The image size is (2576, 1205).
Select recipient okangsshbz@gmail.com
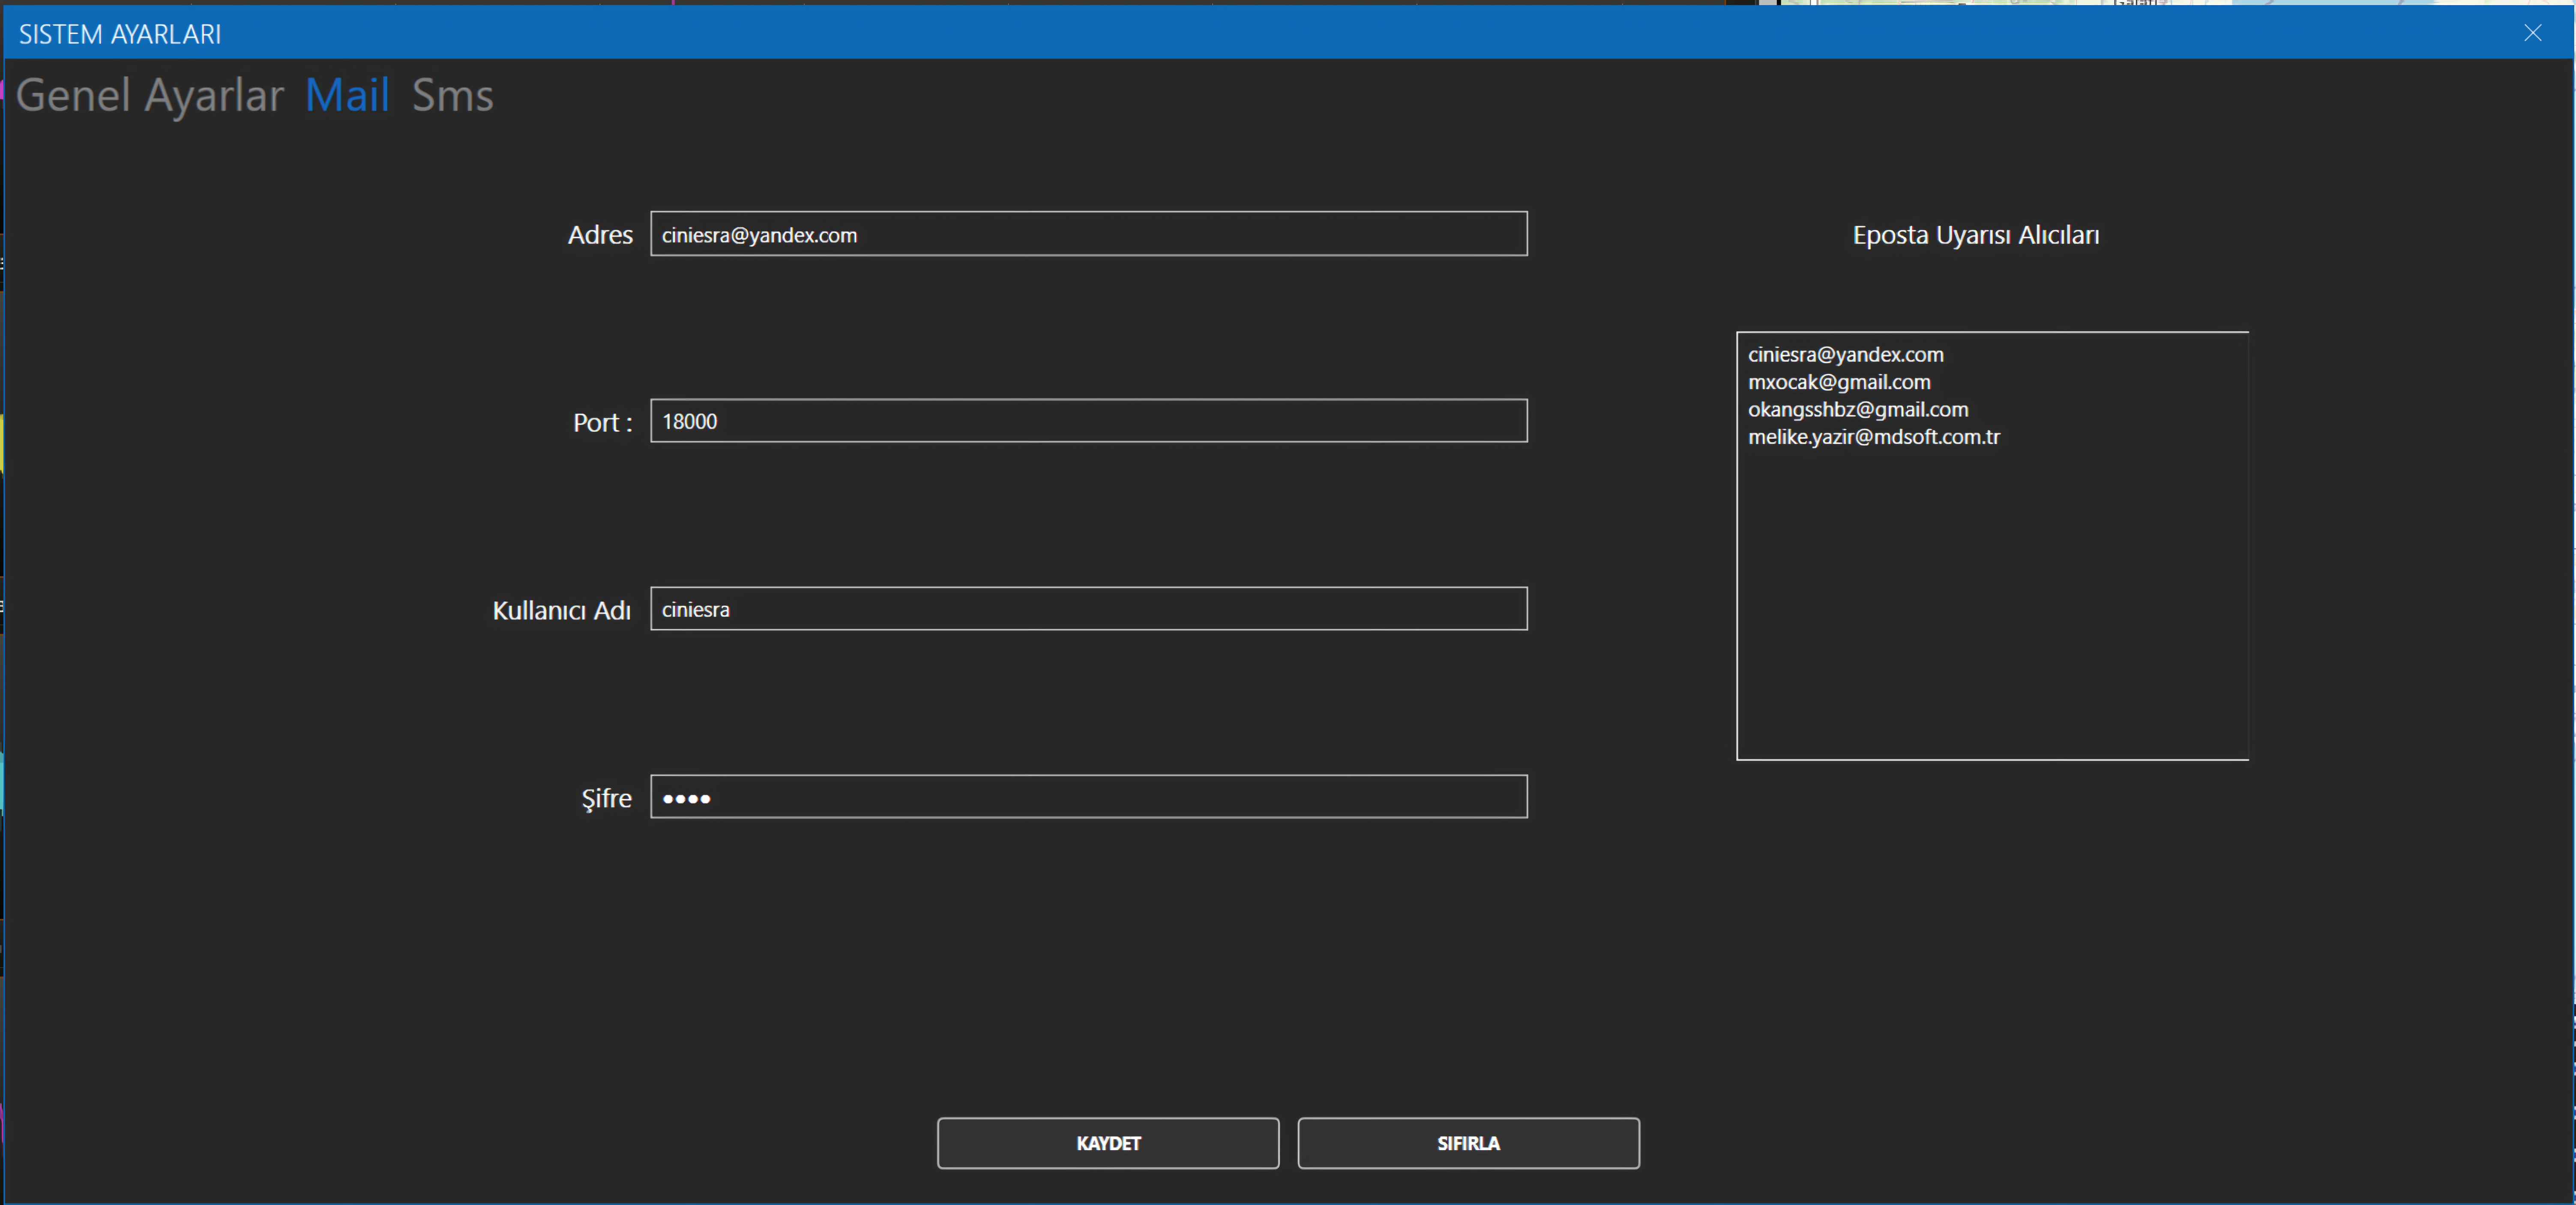(x=1858, y=410)
